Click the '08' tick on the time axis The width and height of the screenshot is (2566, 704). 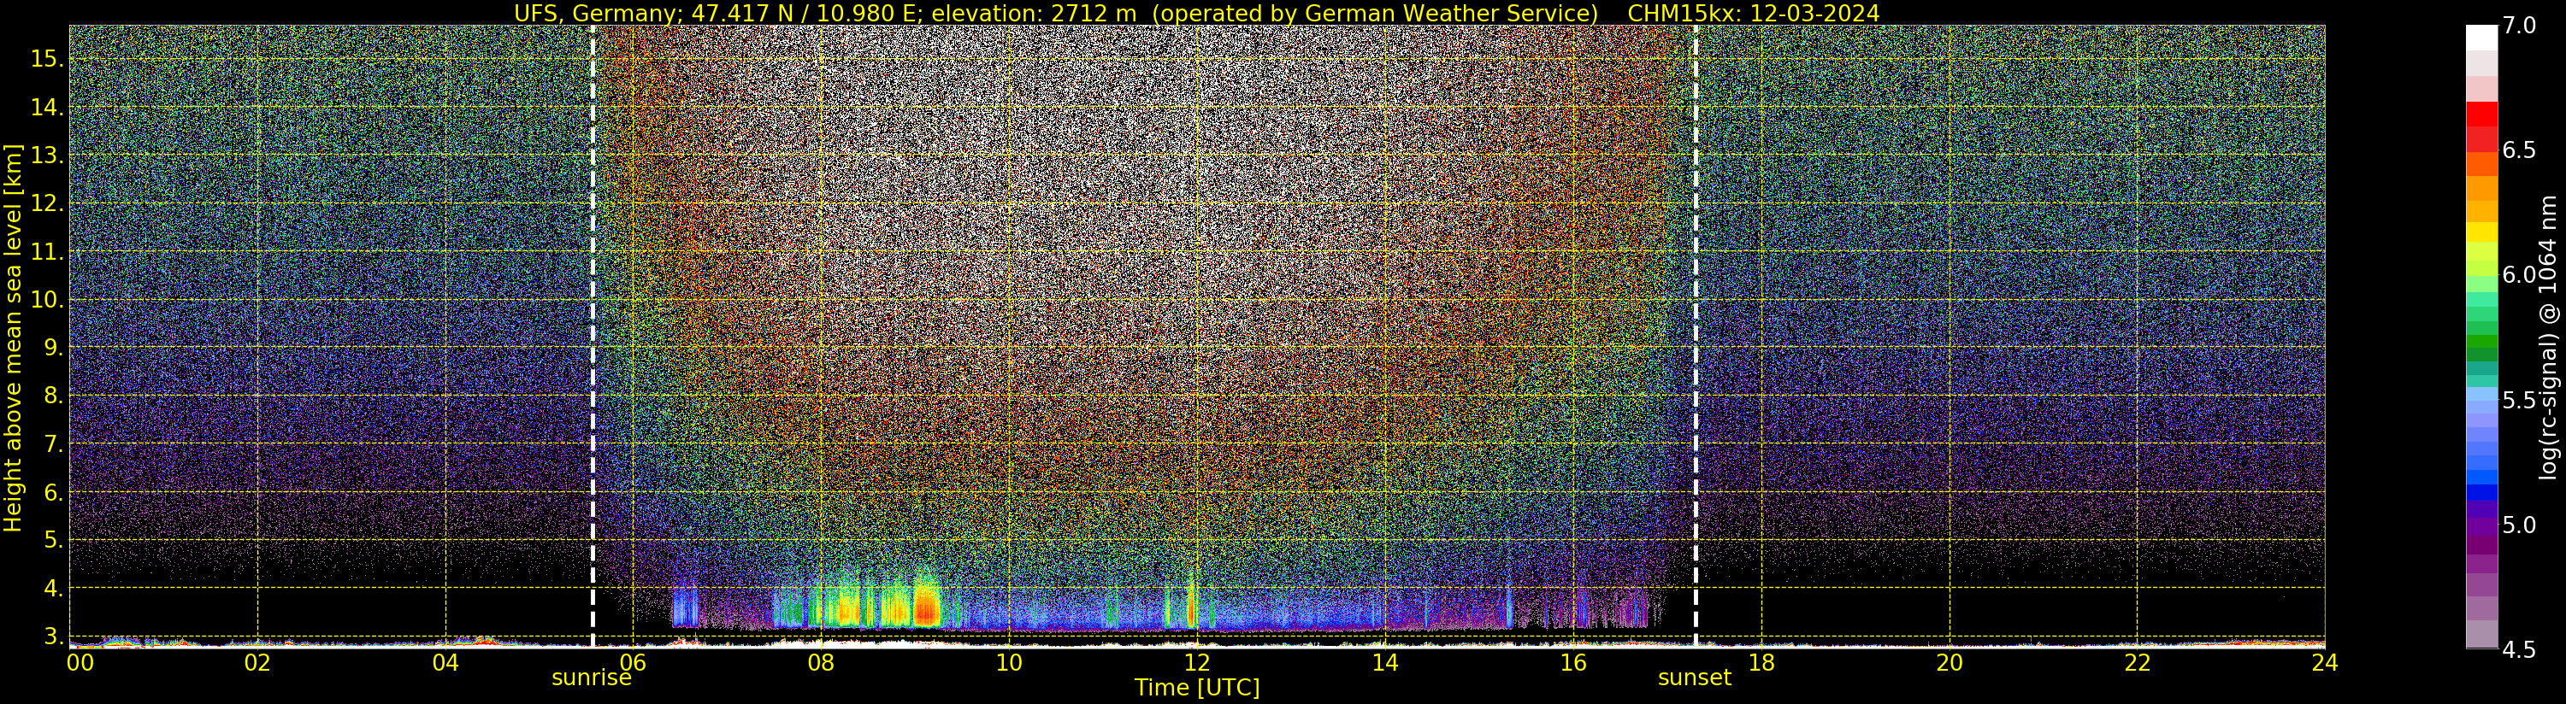point(821,662)
